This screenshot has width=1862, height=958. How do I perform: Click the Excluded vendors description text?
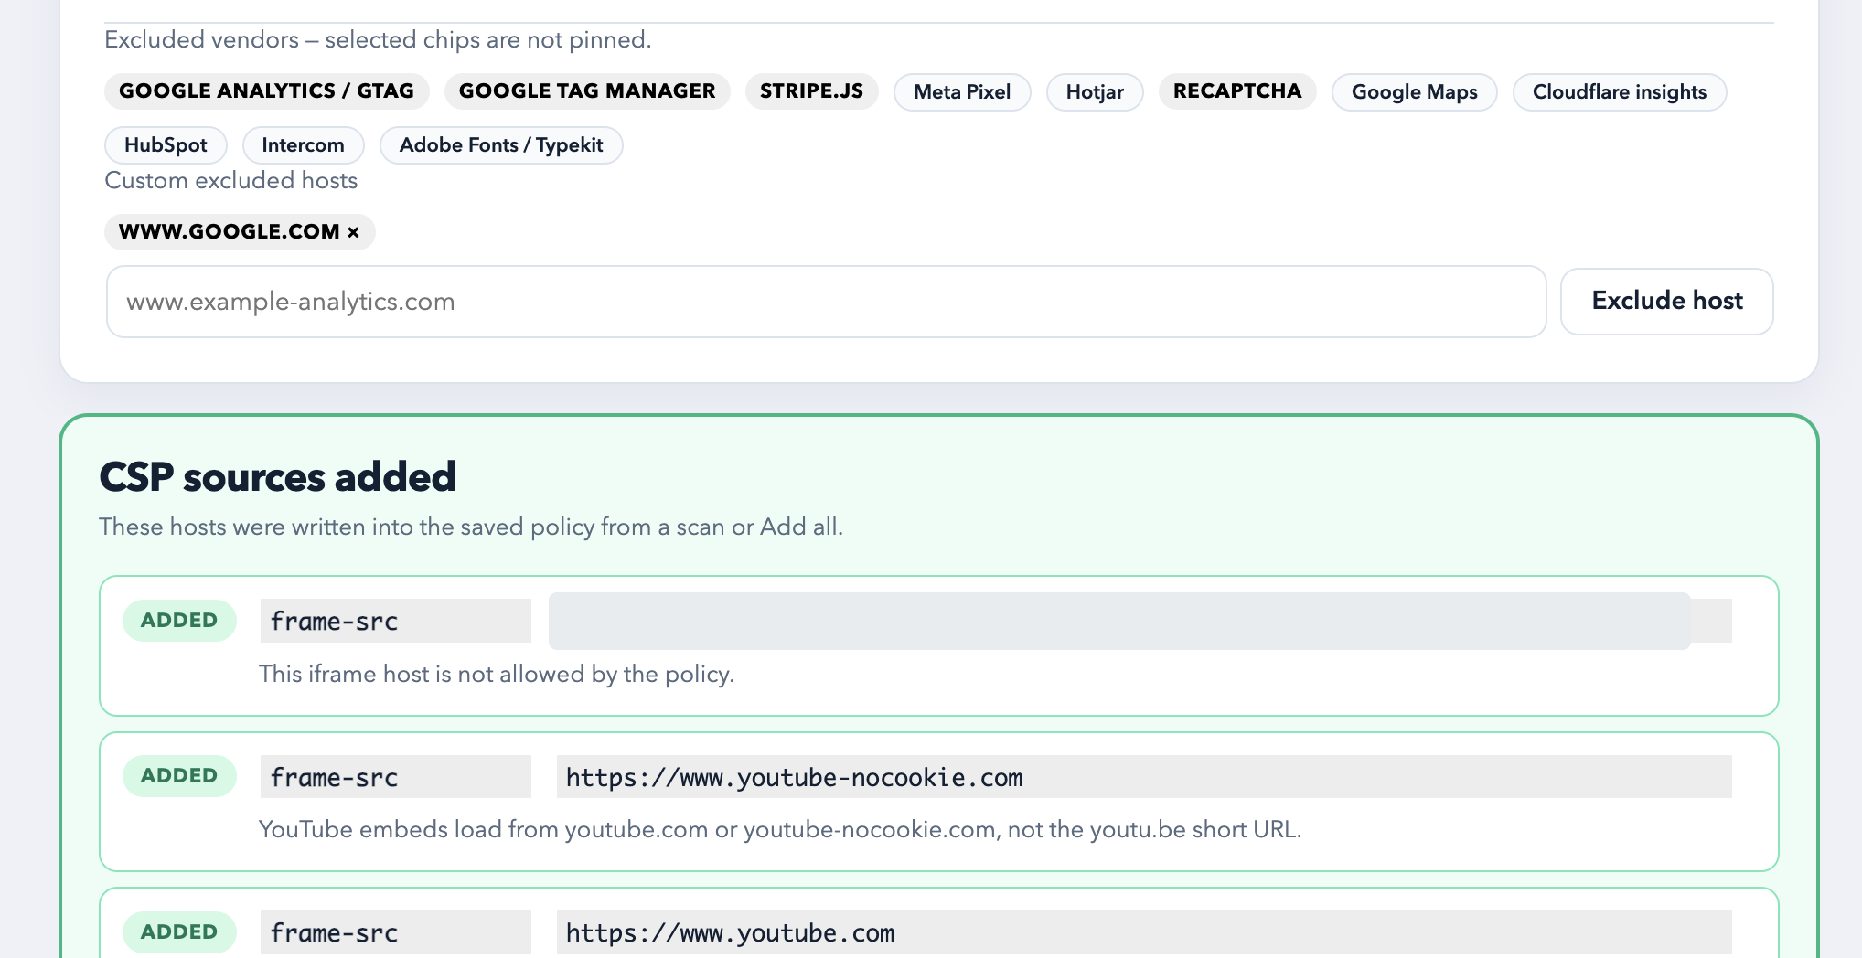(x=378, y=40)
